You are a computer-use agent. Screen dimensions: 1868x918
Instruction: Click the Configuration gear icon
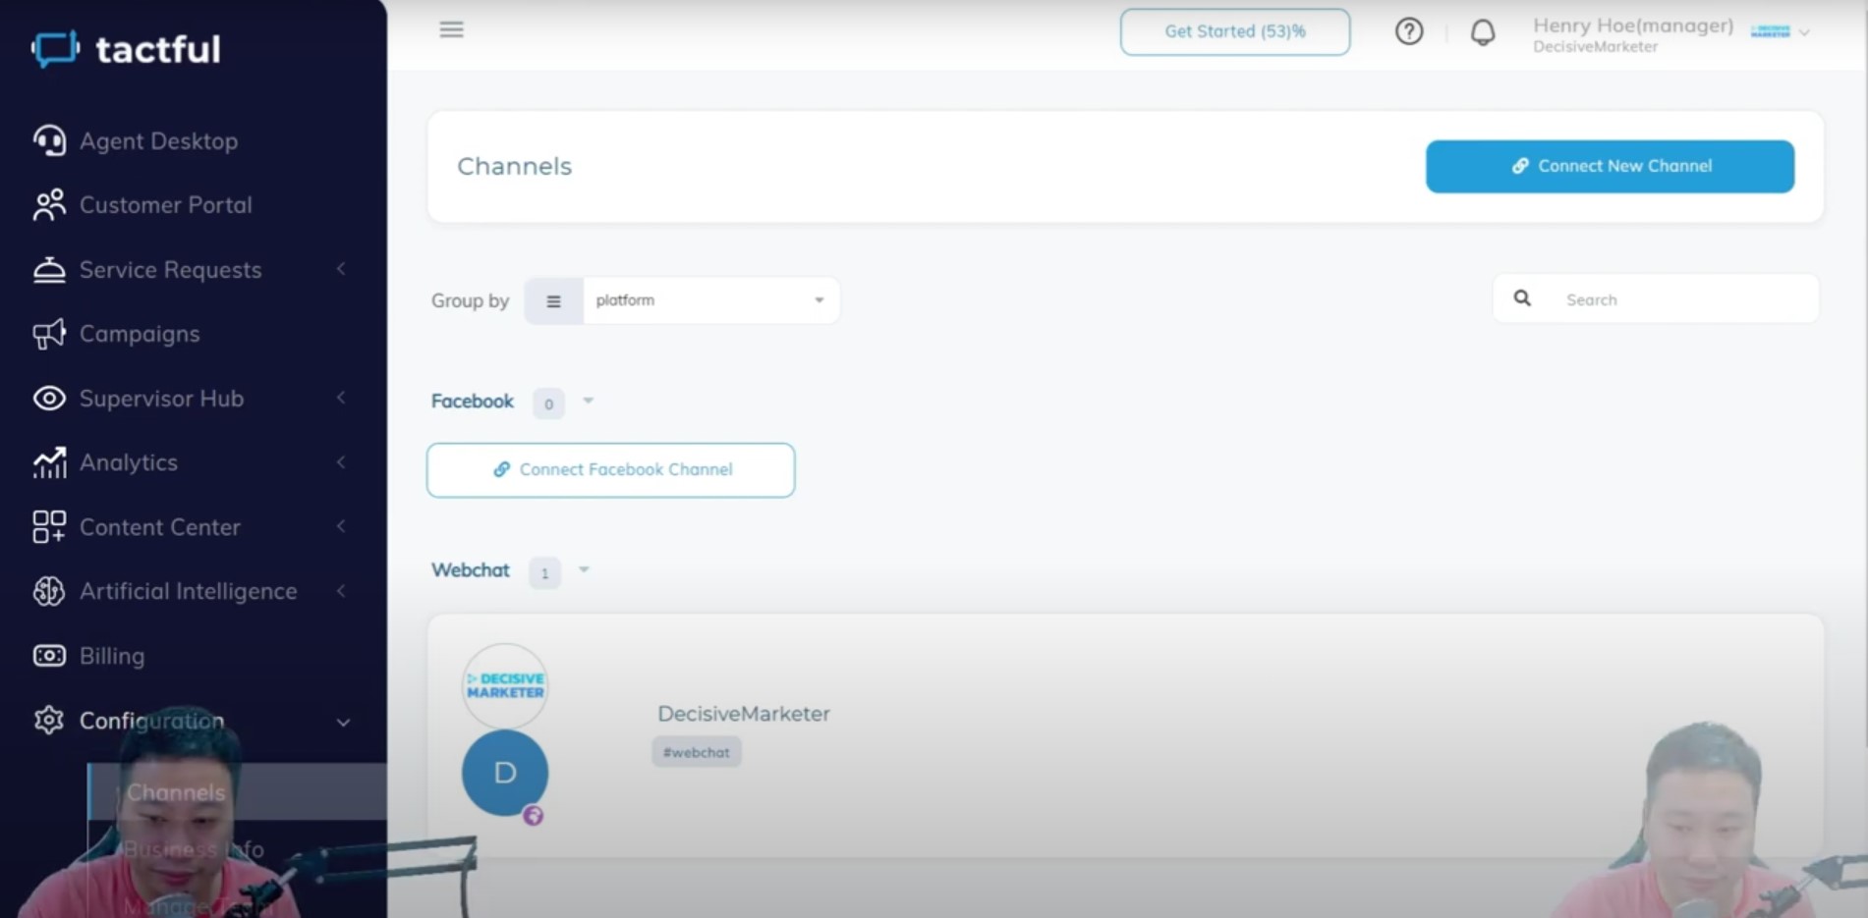49,720
